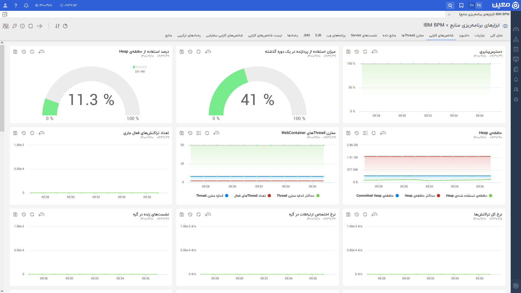Select the شاخص‌های کارایی tab

coord(441,35)
